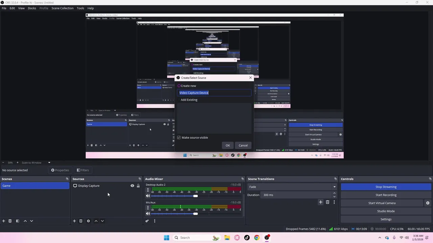Open the Mic/Aux three-dot options

click(x=148, y=208)
